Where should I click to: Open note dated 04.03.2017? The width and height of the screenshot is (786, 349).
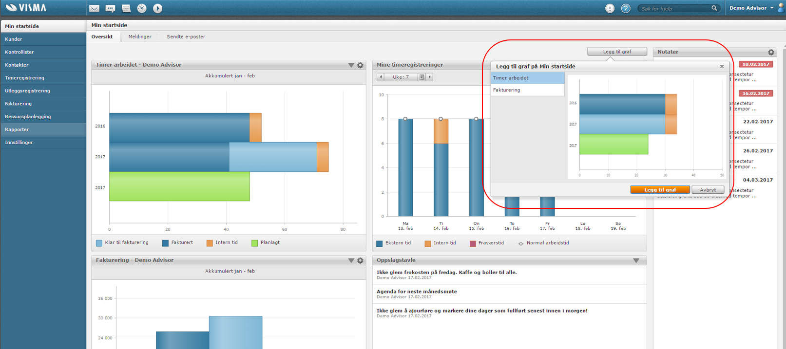758,180
